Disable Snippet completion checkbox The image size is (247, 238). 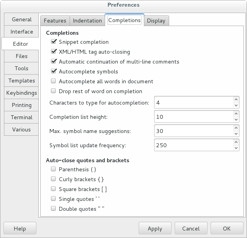(x=54, y=42)
